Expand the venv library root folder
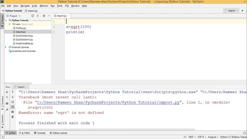Screen dimensions: 247x139 9,24
